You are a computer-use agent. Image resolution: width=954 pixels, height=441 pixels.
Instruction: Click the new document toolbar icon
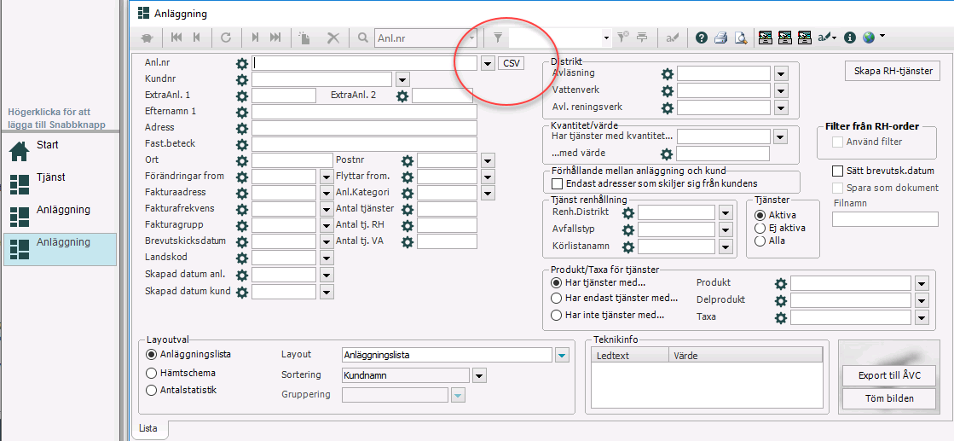pyautogui.click(x=305, y=38)
